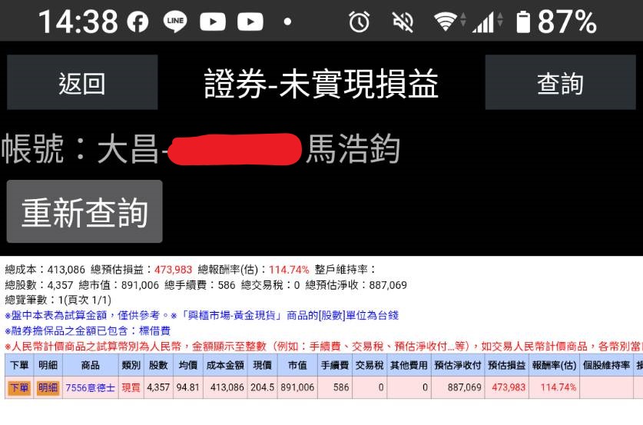Tap the blue note 融券擔保品之金額已包含：標借費
643x425 pixels.
click(x=88, y=330)
